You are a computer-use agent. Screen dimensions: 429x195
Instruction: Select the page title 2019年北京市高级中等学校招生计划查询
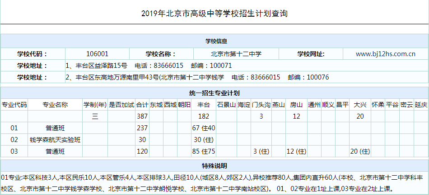pos(214,13)
